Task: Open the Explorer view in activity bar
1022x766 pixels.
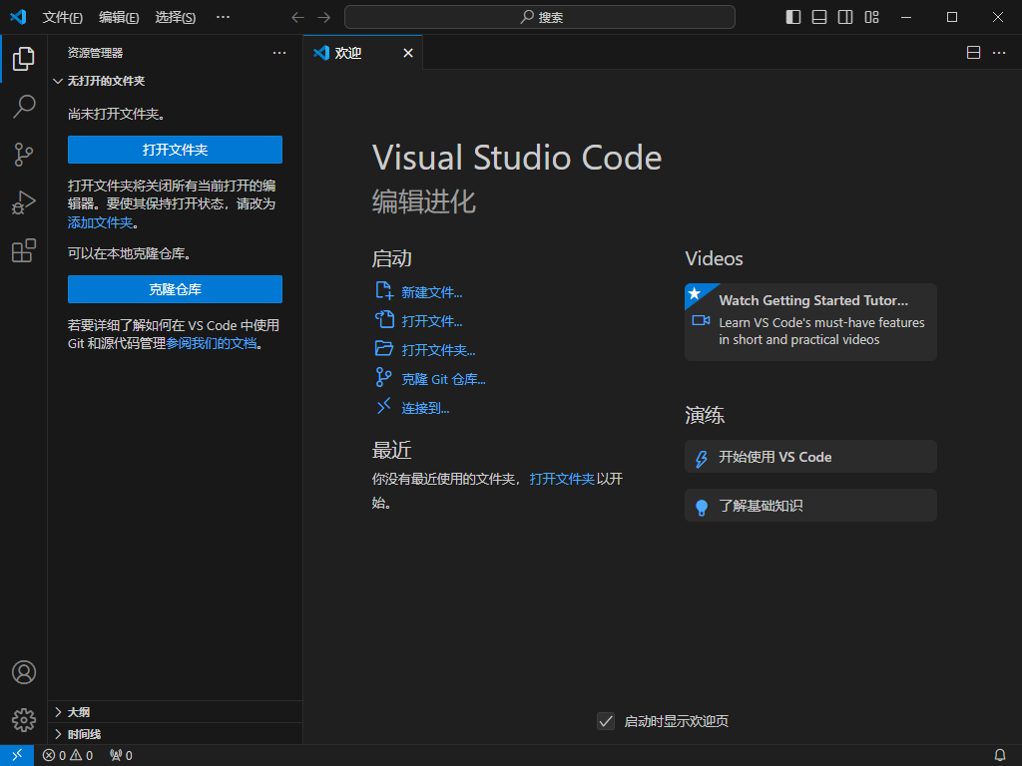Action: [24, 59]
